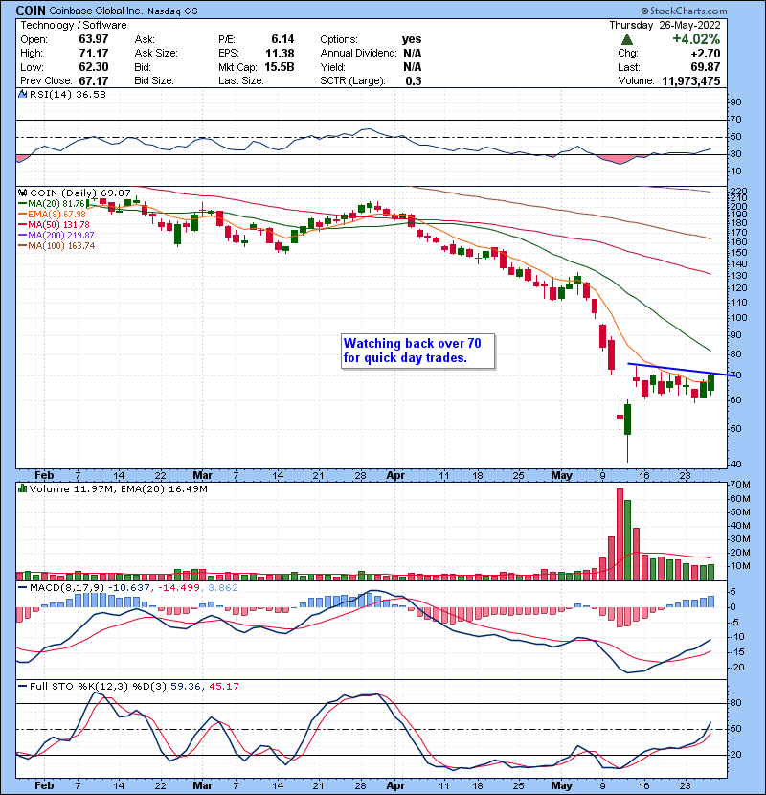Select the Options value yes
Screen dimensions: 766x795
coord(412,39)
